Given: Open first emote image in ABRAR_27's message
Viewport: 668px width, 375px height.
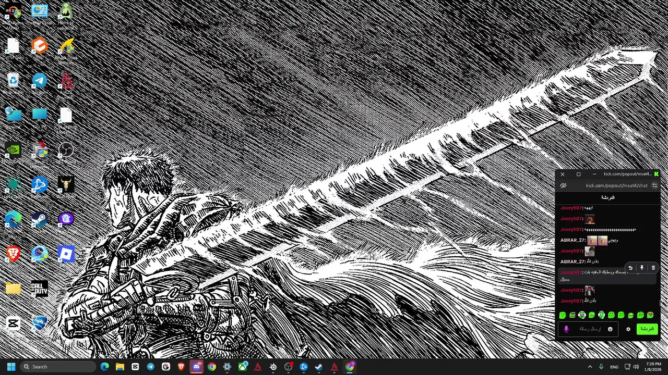Looking at the screenshot, I should point(592,240).
